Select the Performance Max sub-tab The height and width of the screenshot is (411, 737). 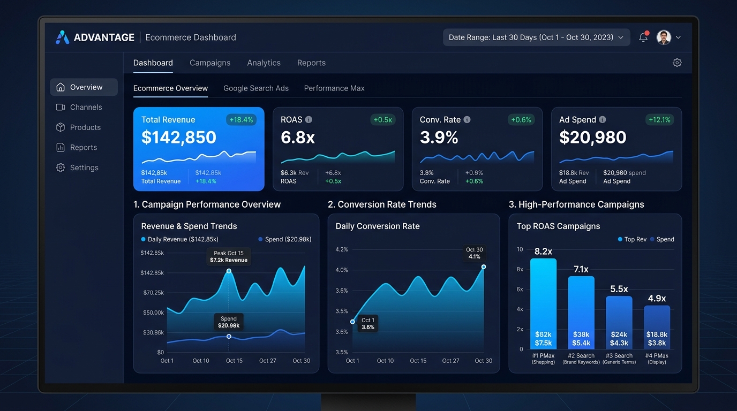[x=334, y=88]
